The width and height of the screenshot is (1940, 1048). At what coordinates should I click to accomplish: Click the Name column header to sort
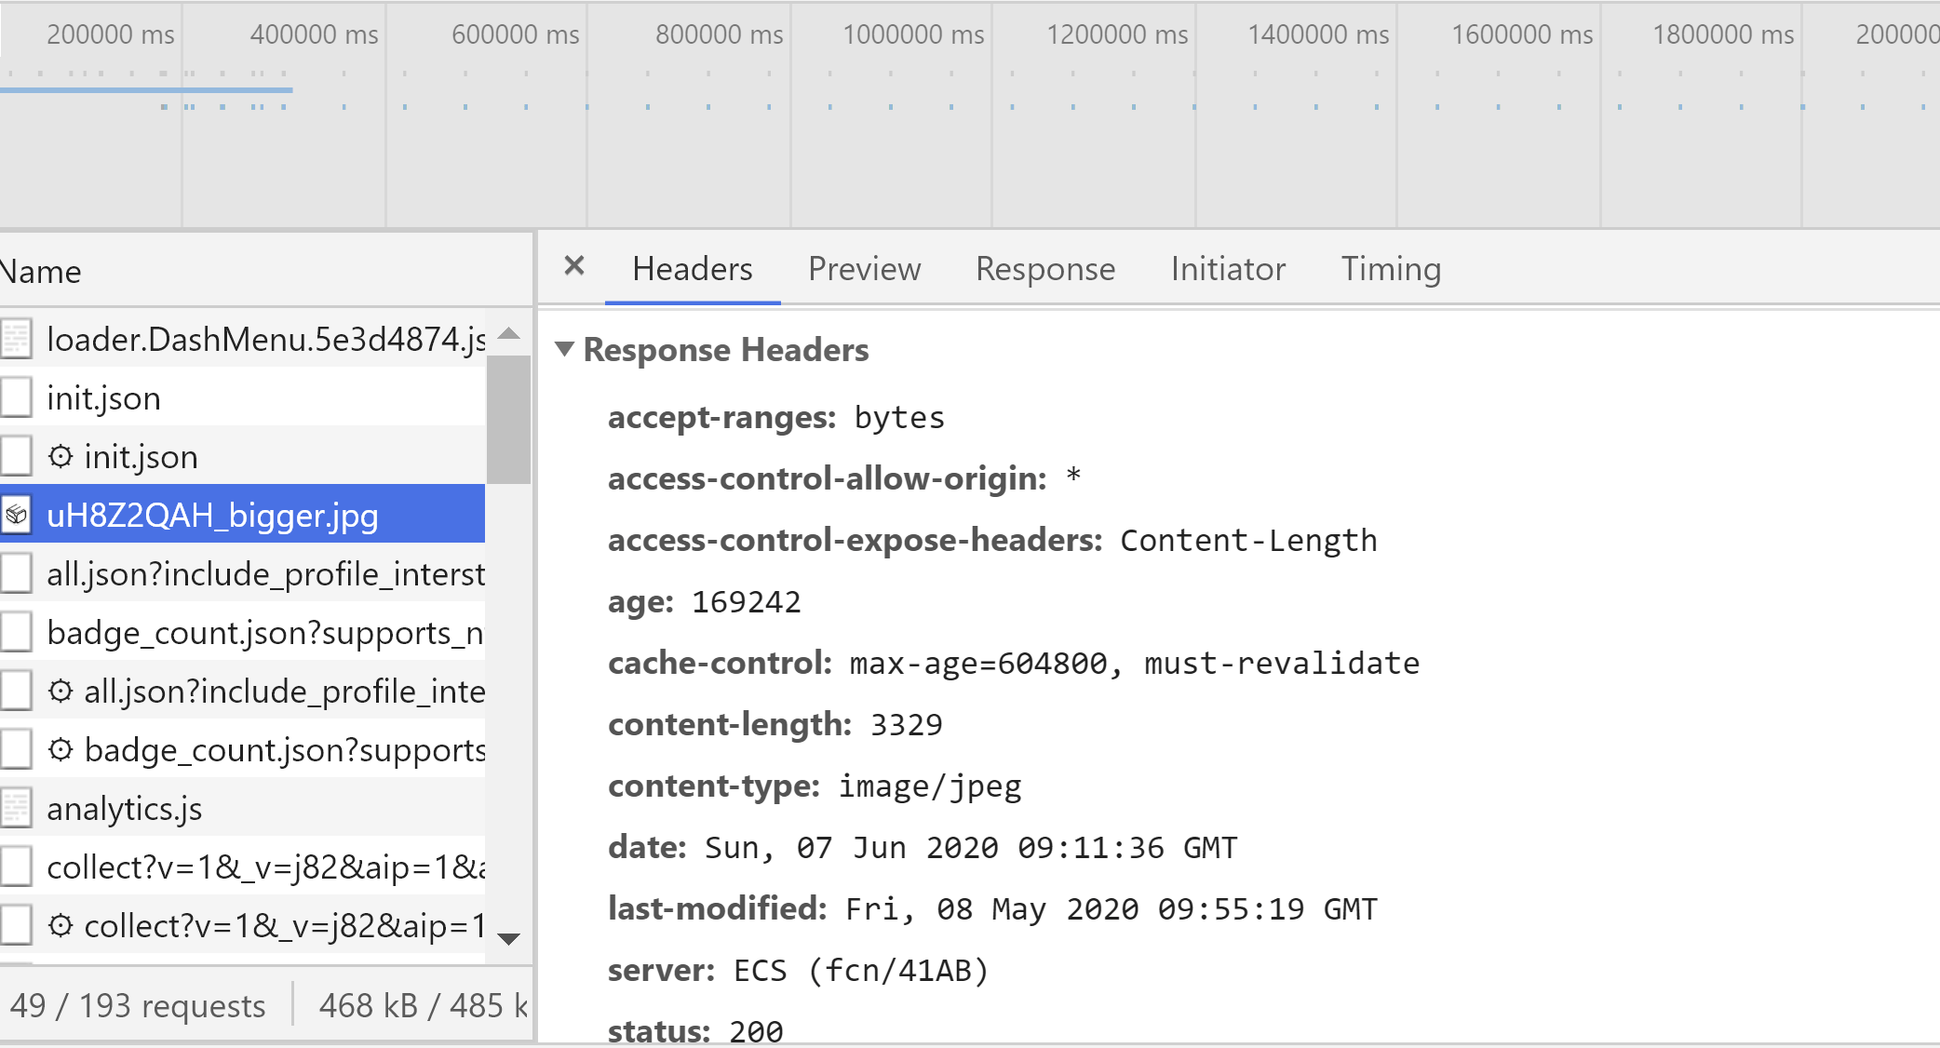pos(42,271)
